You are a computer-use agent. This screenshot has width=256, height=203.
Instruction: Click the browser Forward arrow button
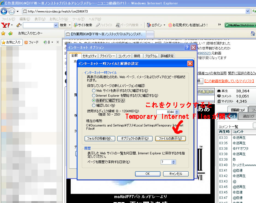tap(11, 11)
